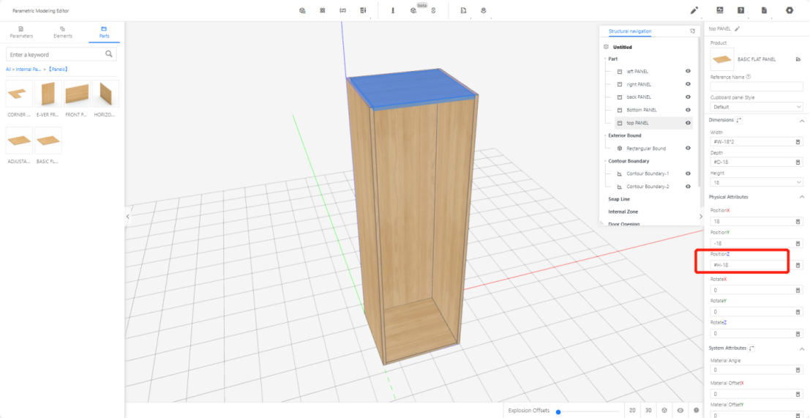Click the pencil edit icon in top toolbar

click(694, 10)
